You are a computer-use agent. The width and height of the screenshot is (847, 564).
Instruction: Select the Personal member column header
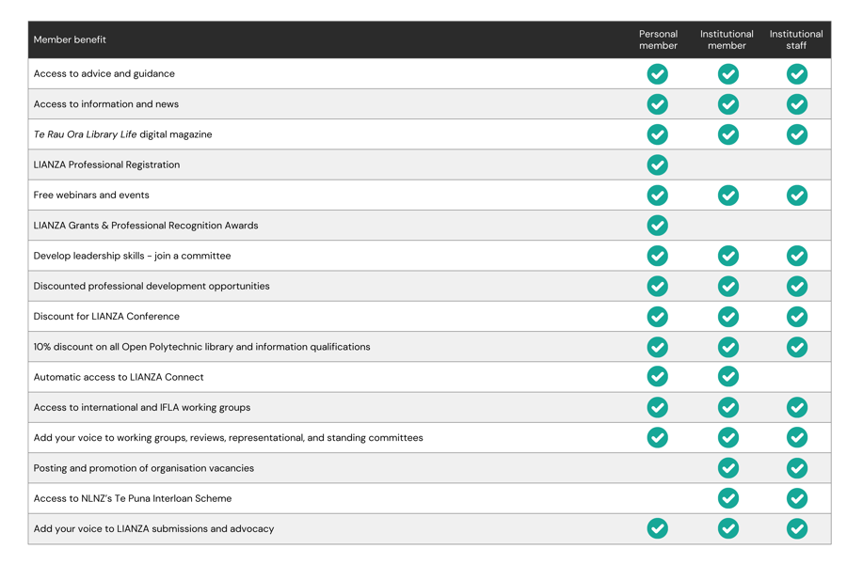point(658,39)
